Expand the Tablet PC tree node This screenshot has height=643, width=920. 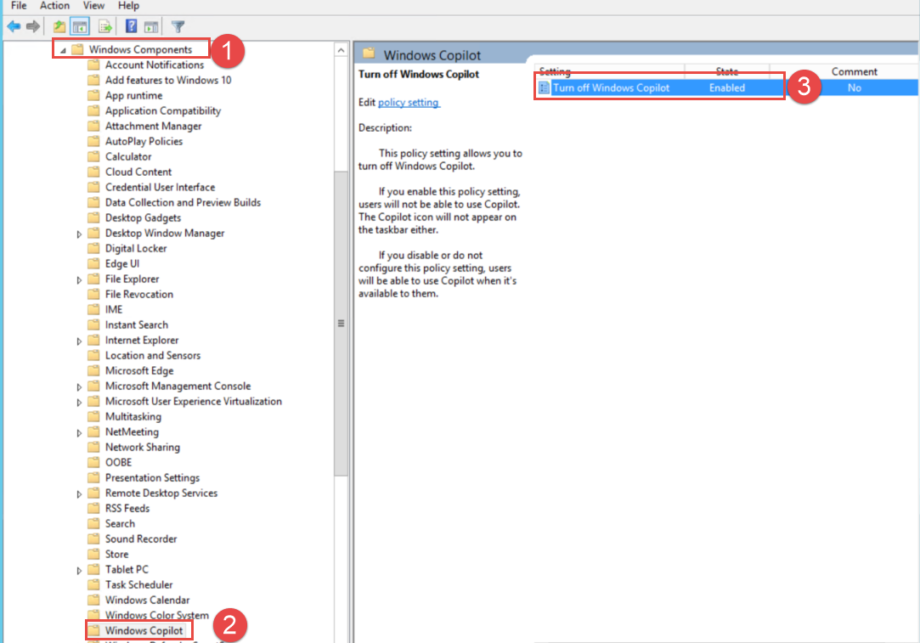coord(79,570)
